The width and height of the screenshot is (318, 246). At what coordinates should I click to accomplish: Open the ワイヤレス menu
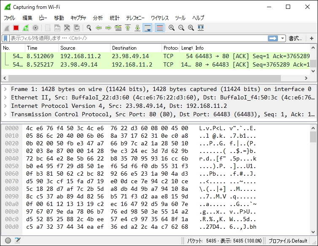coord(160,18)
